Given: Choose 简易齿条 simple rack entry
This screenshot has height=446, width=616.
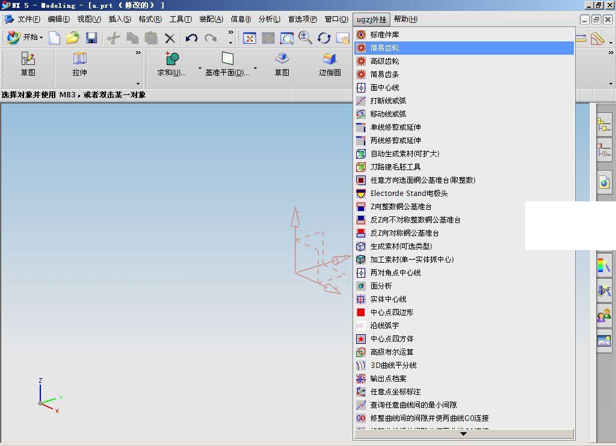Looking at the screenshot, I should point(464,74).
